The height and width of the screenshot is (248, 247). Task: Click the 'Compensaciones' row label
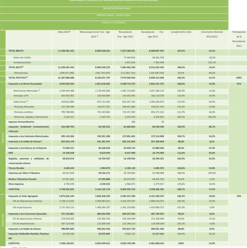point(22,63)
